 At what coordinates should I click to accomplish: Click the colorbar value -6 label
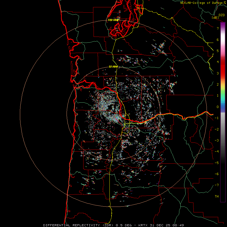click(x=217, y=174)
